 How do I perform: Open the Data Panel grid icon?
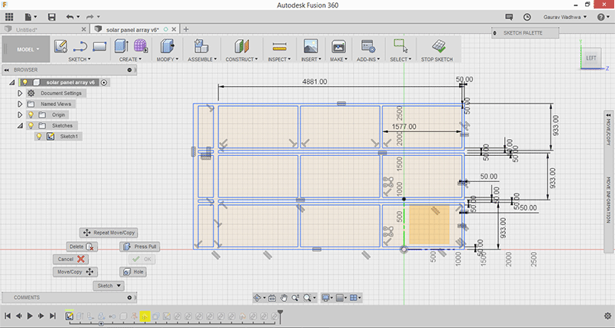click(x=10, y=16)
